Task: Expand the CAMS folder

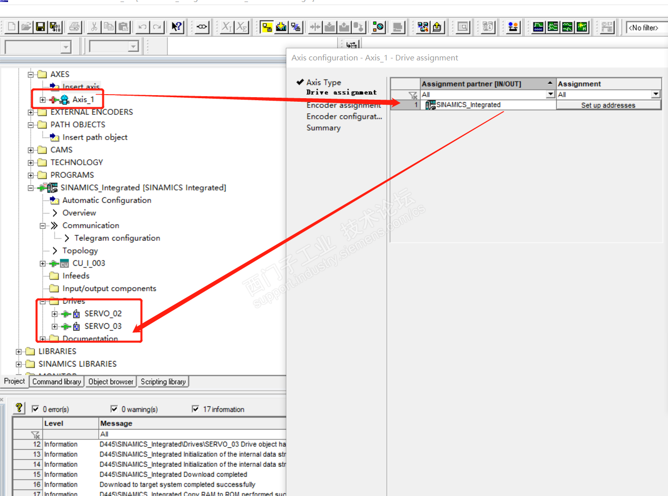Action: pos(31,150)
